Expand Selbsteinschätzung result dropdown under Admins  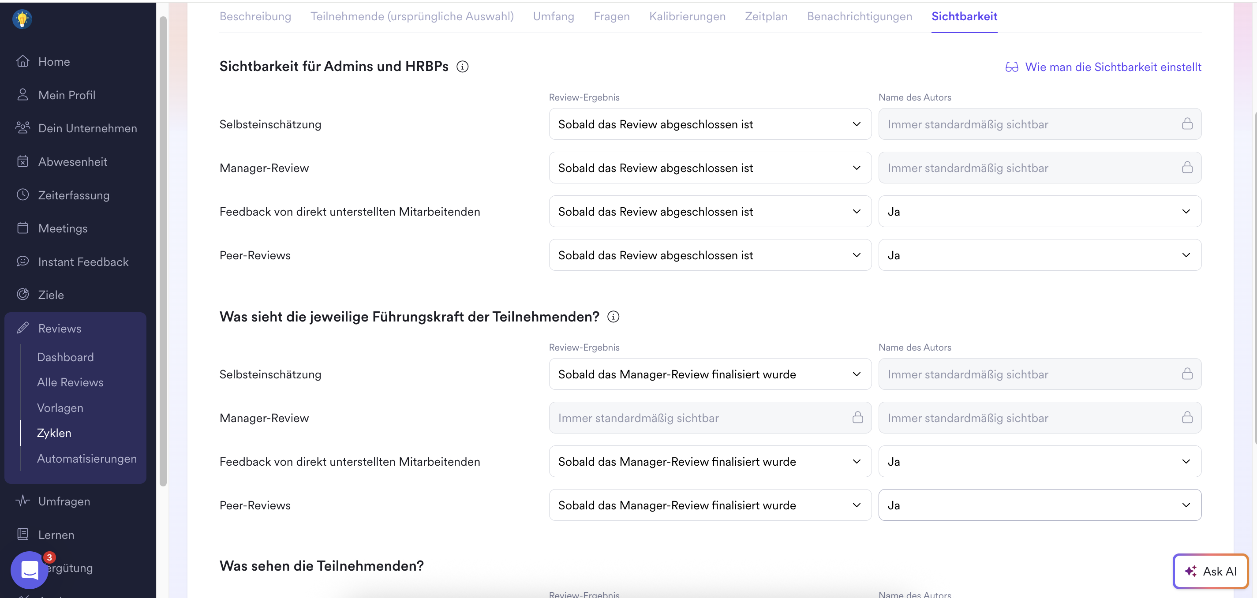[710, 124]
